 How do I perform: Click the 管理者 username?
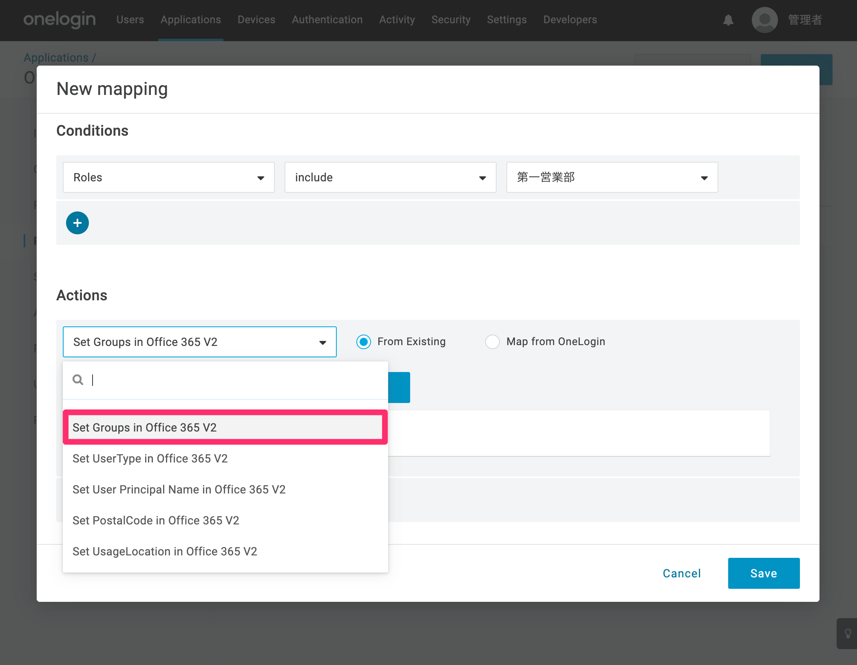point(805,20)
